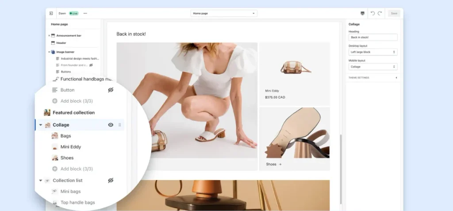
Task: Open the three-dots theme actions menu
Action: [x=85, y=13]
